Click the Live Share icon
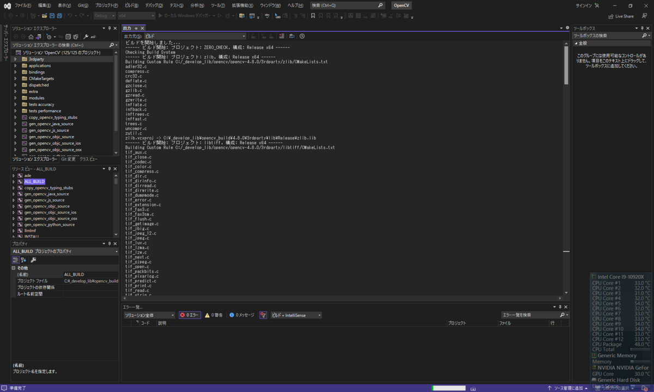The height and width of the screenshot is (392, 654). point(611,16)
